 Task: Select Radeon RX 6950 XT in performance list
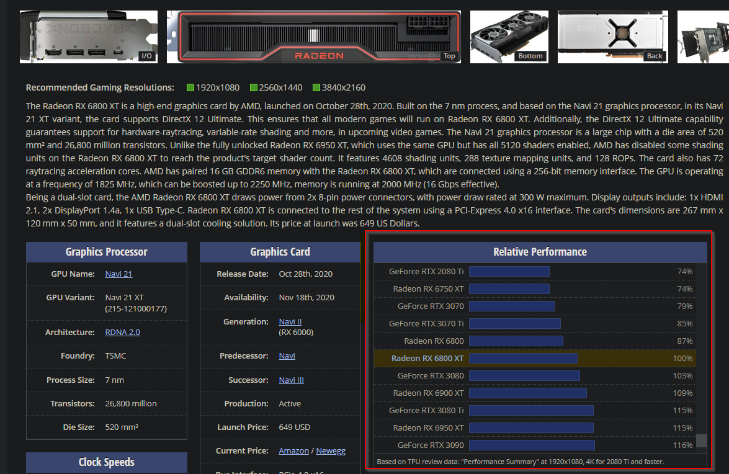[428, 428]
